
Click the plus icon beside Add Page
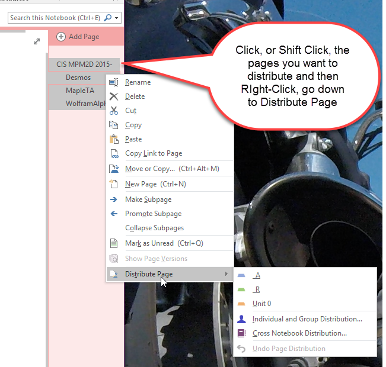(x=61, y=37)
